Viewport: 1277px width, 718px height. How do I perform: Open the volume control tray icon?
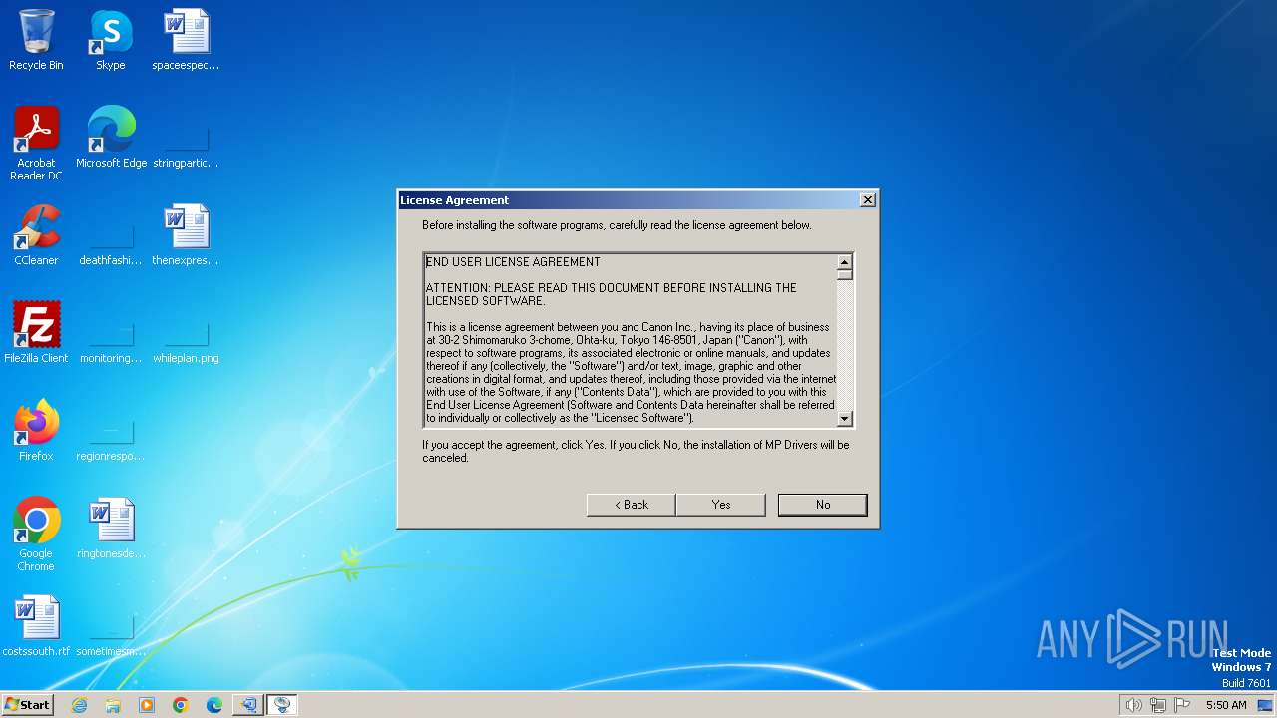click(x=1133, y=705)
